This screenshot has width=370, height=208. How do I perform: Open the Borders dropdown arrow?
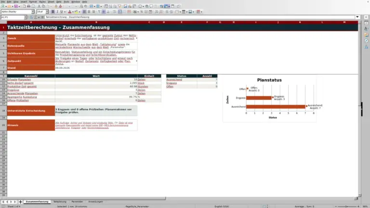(180, 12)
